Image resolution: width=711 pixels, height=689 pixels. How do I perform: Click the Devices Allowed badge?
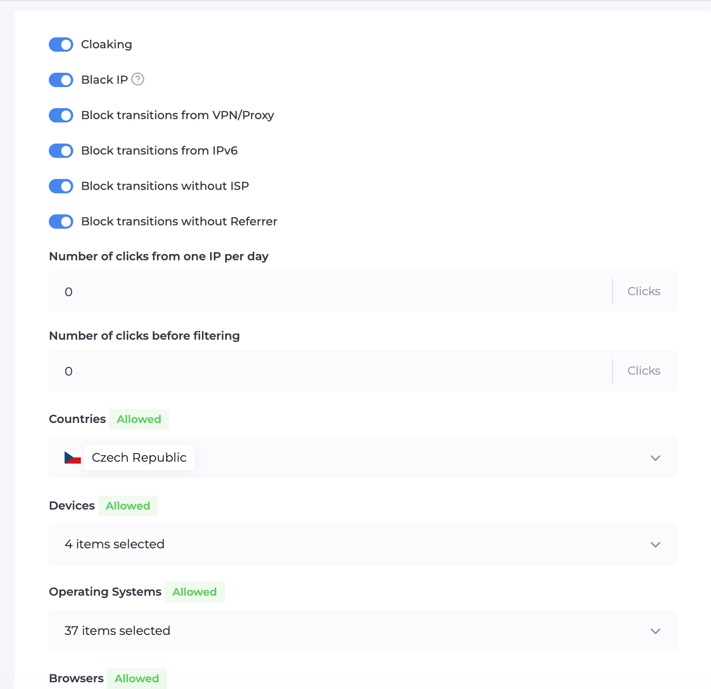coord(128,506)
